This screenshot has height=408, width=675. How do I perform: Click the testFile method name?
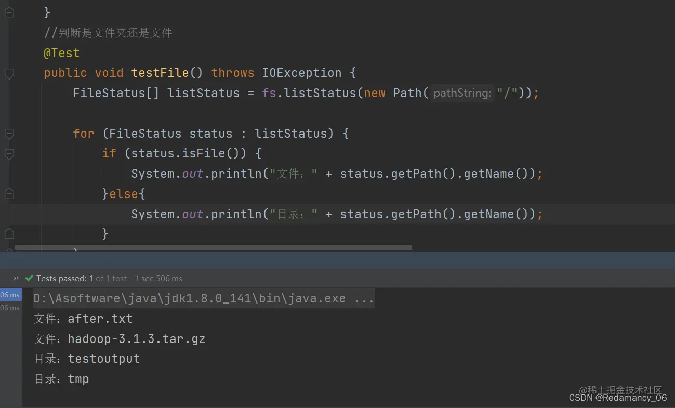(160, 73)
